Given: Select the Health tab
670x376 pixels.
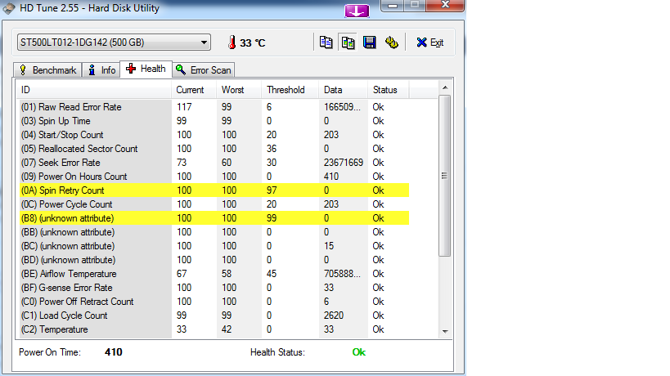Looking at the screenshot, I should click(x=146, y=69).
